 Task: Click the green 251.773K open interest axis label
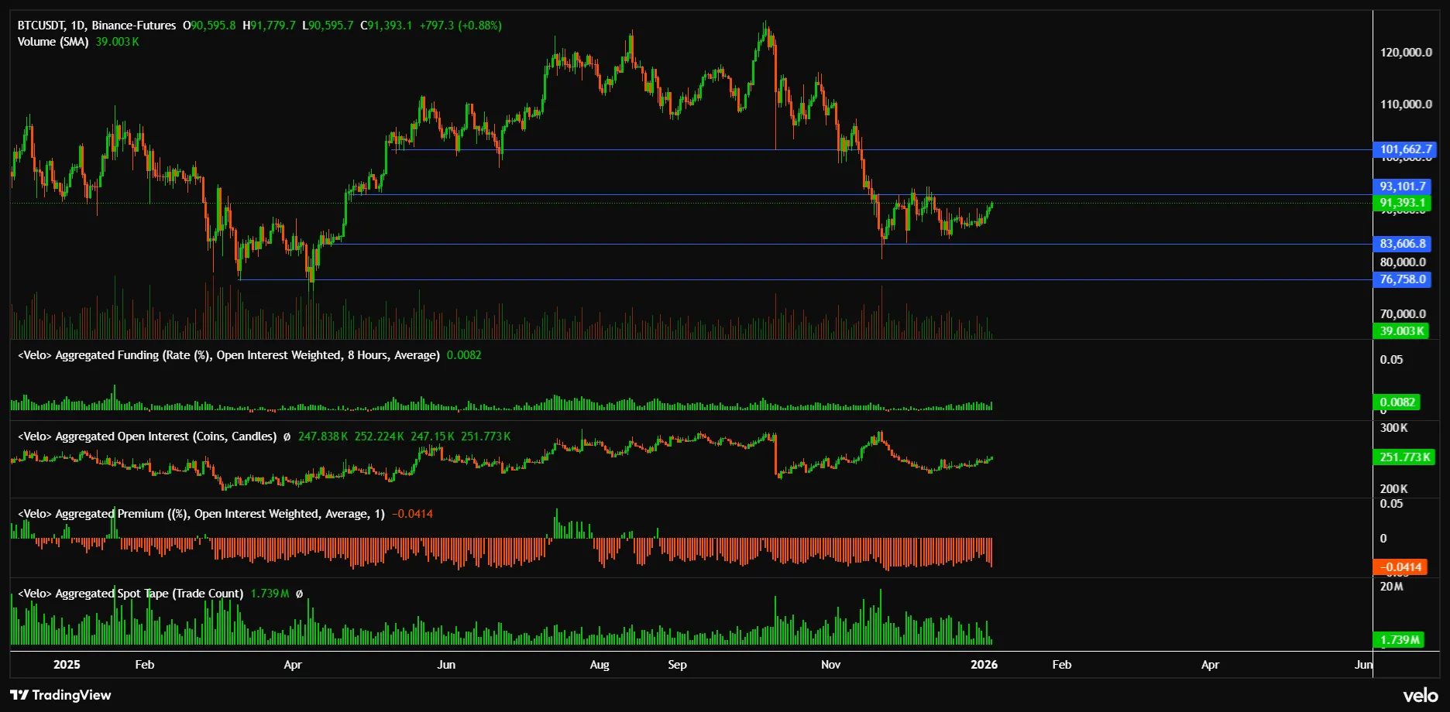(1404, 457)
